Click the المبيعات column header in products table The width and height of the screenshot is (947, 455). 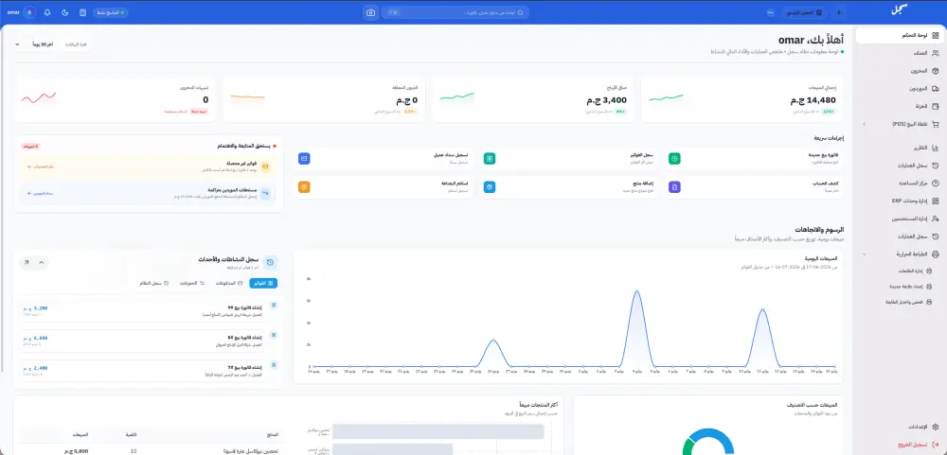tap(80, 434)
